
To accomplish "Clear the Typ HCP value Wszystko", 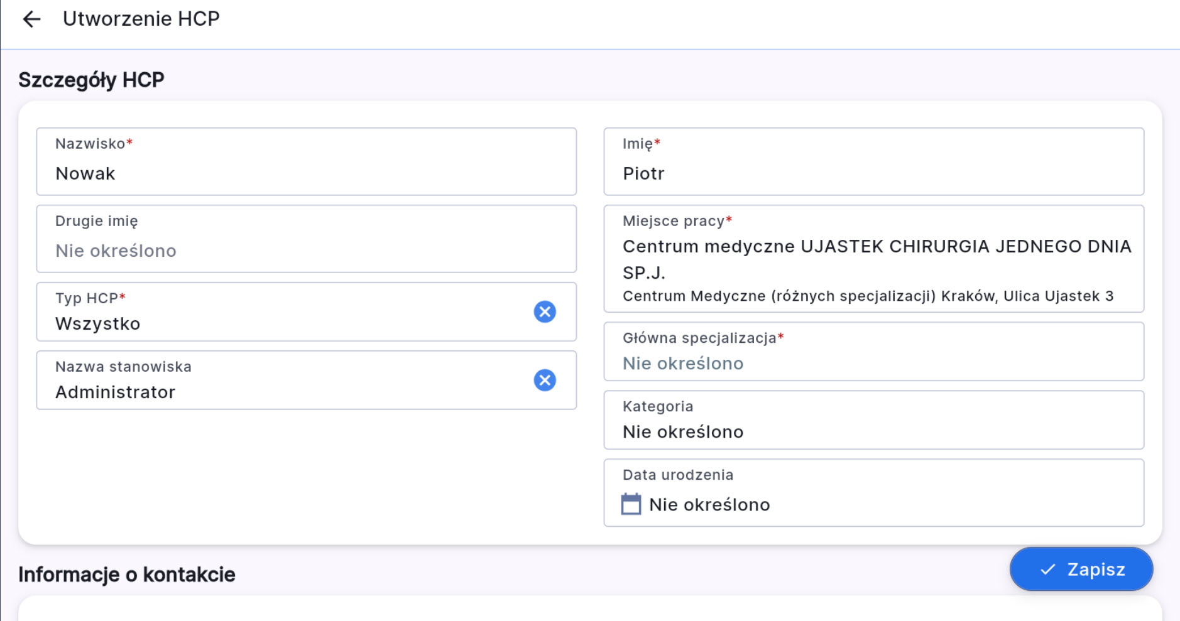I will tap(544, 311).
